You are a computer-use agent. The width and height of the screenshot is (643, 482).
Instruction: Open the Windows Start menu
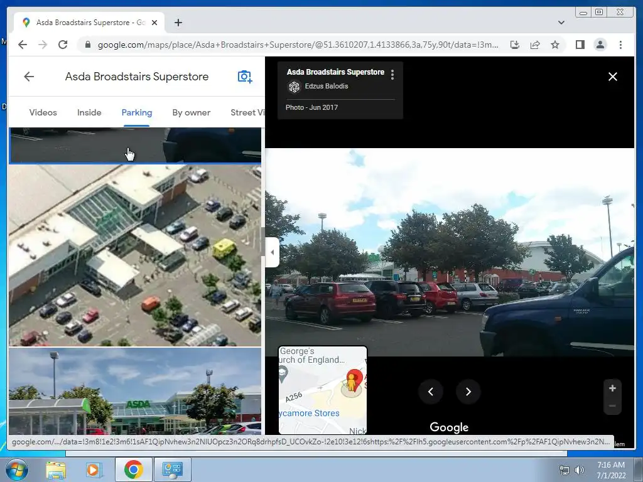(17, 469)
